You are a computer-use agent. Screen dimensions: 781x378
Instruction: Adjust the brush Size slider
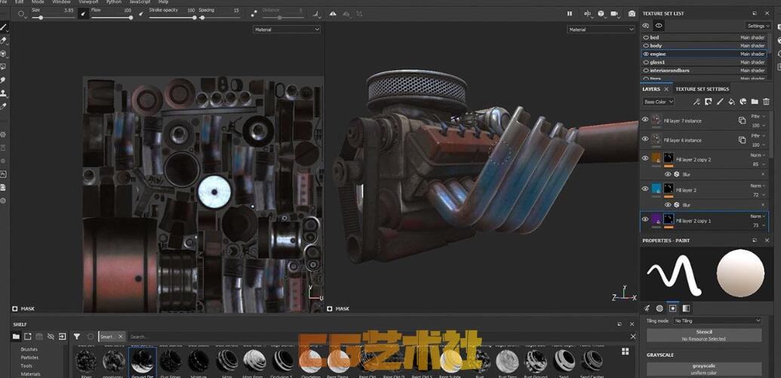tap(54, 17)
